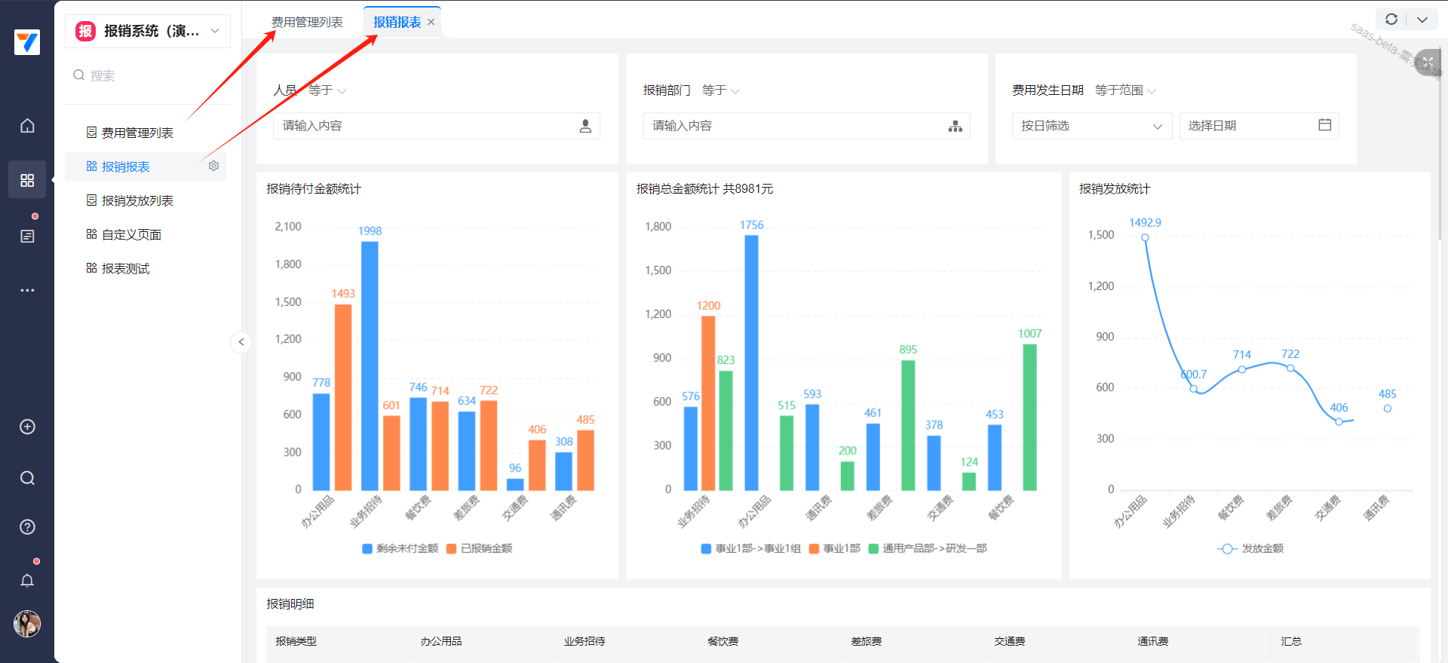Image resolution: width=1448 pixels, height=663 pixels.
Task: Collapse the sidebar with the arrow button
Action: pyautogui.click(x=241, y=342)
